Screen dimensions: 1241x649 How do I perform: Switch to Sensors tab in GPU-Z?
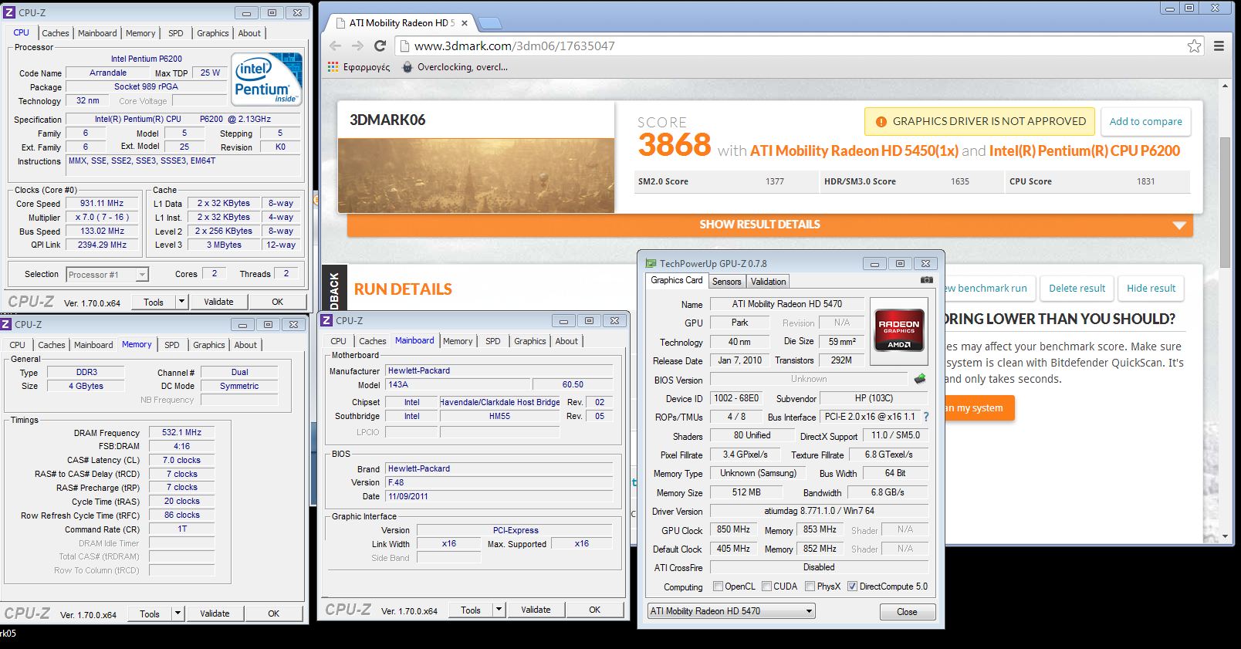[x=726, y=282]
